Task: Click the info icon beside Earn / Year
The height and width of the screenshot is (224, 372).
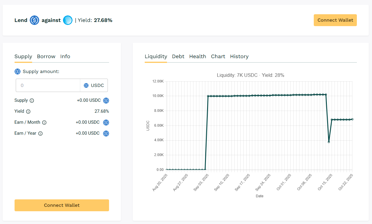Action: [40, 134]
